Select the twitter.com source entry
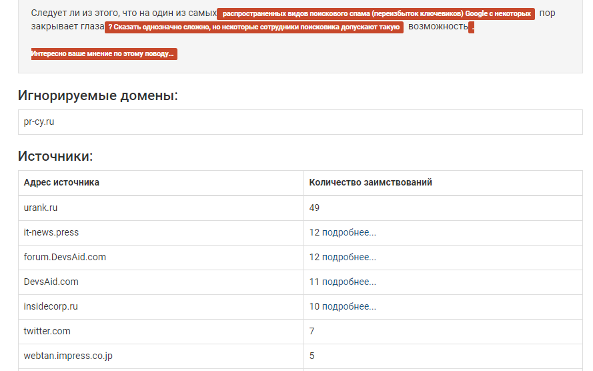The height and width of the screenshot is (371, 593). (47, 331)
